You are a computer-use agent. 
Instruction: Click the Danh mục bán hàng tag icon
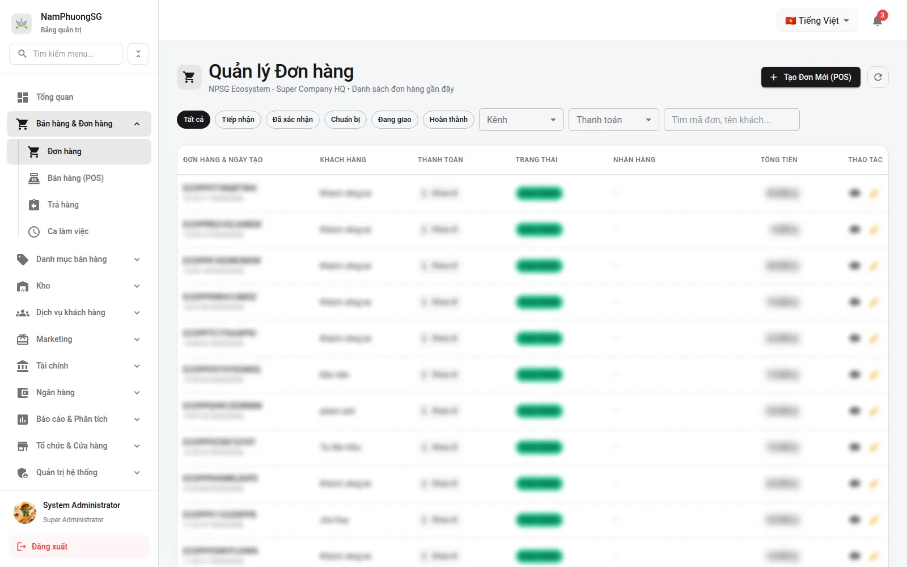coord(23,260)
